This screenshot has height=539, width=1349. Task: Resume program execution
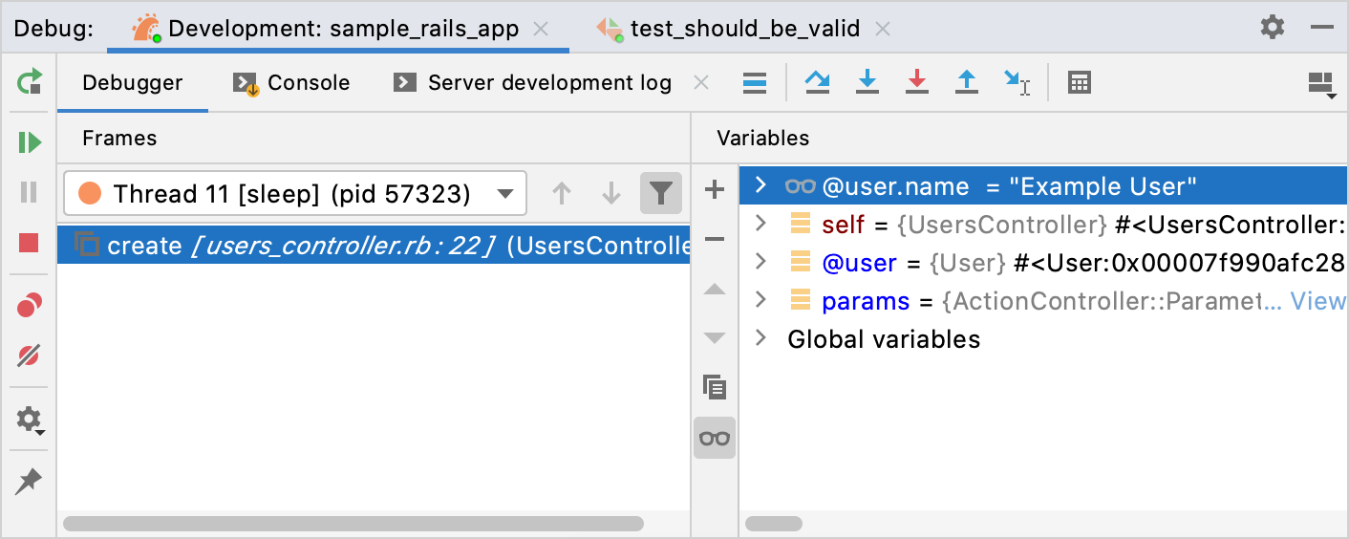tap(30, 143)
